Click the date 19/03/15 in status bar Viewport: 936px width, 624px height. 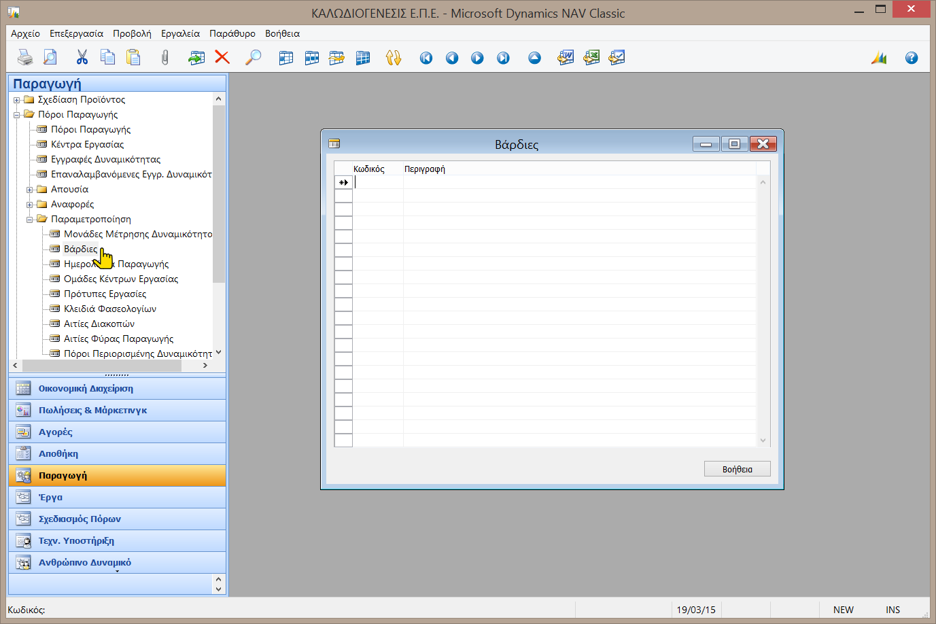point(696,610)
